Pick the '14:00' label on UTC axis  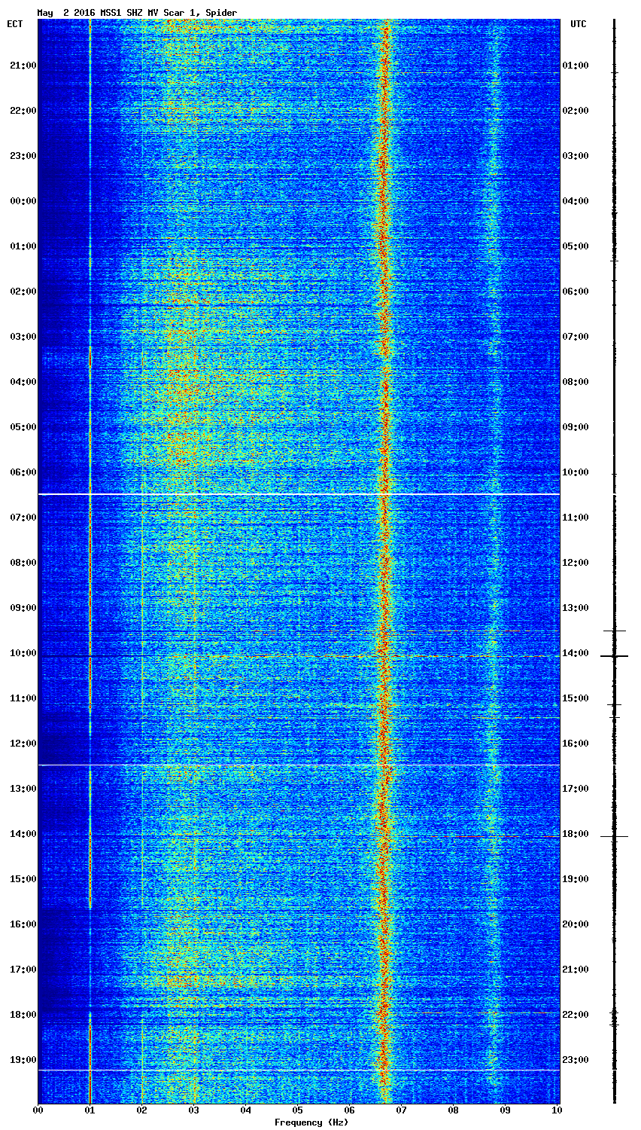pos(576,653)
